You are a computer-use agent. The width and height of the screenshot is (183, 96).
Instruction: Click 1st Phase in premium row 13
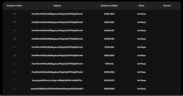141,30
